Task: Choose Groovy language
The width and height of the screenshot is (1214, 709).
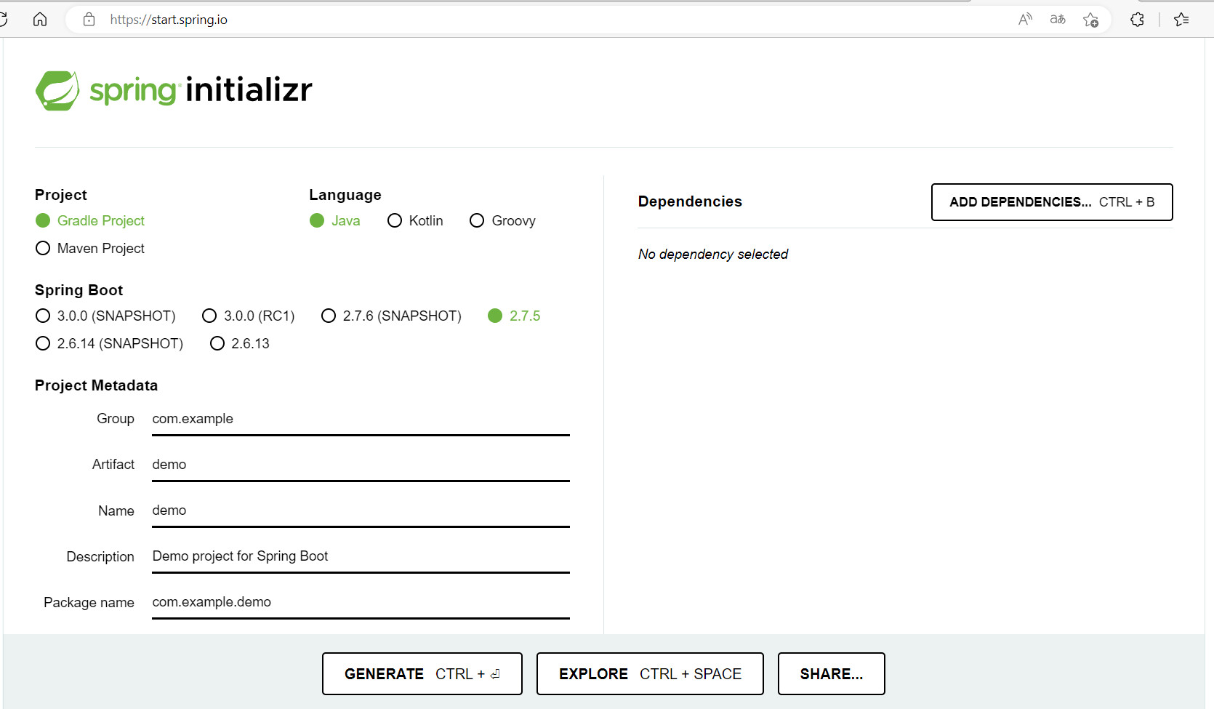Action: pos(503,220)
